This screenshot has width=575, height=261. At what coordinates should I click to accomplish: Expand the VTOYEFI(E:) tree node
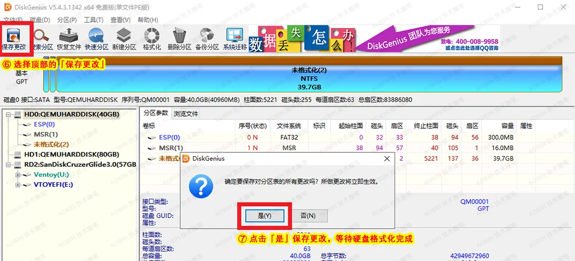click(x=18, y=185)
